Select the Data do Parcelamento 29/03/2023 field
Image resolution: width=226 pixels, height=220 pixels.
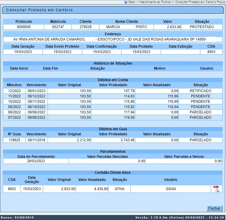36,161
